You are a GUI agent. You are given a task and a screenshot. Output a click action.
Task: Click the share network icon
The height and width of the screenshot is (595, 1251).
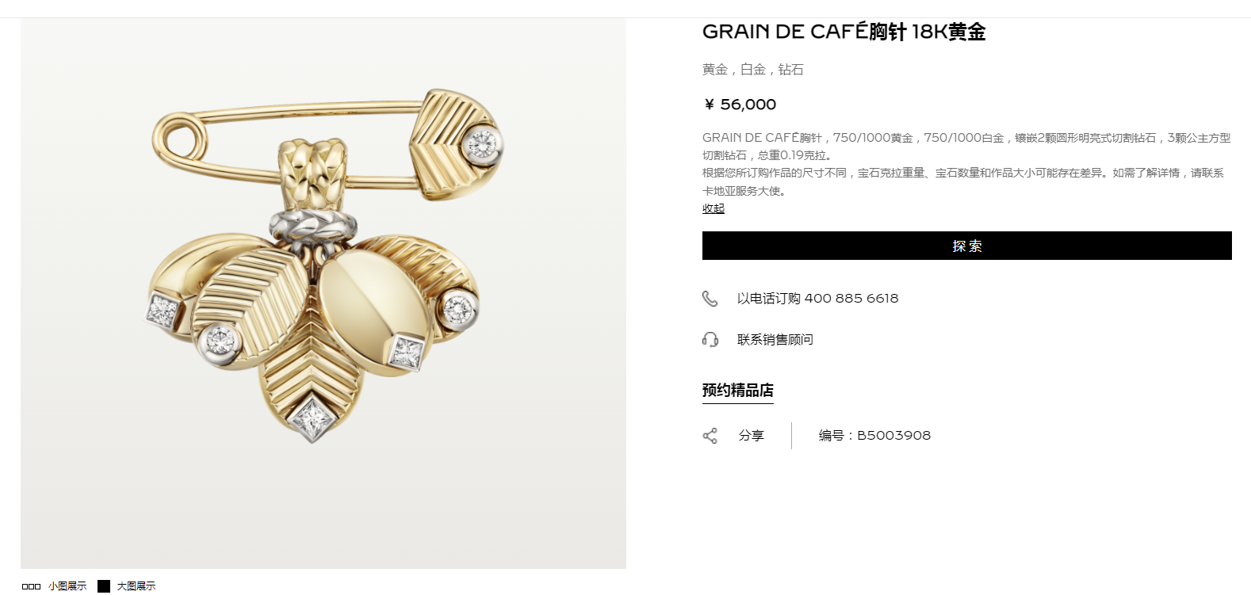710,436
